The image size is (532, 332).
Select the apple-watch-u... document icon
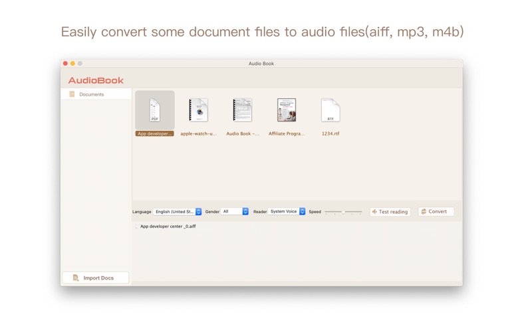click(x=198, y=110)
